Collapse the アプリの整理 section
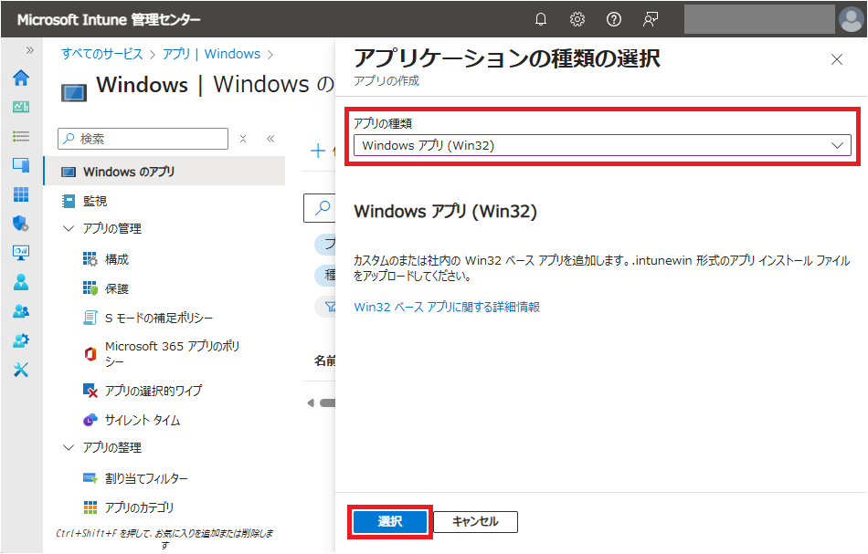This screenshot has height=554, width=868. (69, 447)
